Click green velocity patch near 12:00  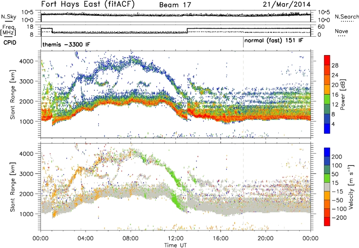coord(176,201)
